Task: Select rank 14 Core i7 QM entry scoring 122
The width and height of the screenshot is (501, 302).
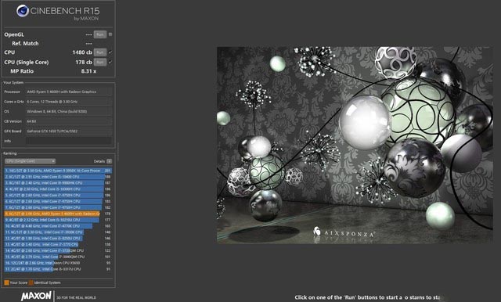Action: click(58, 250)
